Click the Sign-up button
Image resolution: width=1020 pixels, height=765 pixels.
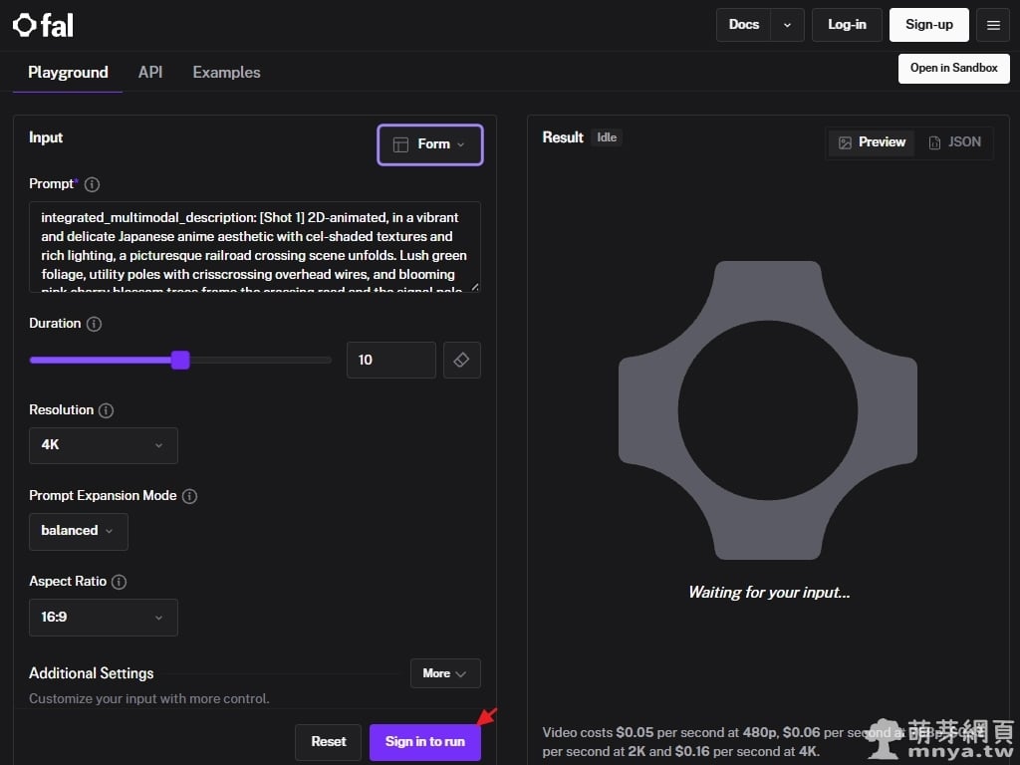(929, 25)
